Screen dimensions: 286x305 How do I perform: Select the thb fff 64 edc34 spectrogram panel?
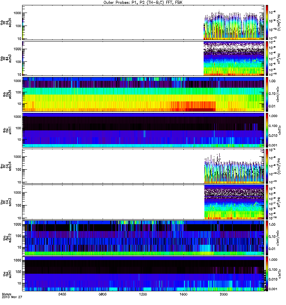[143, 22]
